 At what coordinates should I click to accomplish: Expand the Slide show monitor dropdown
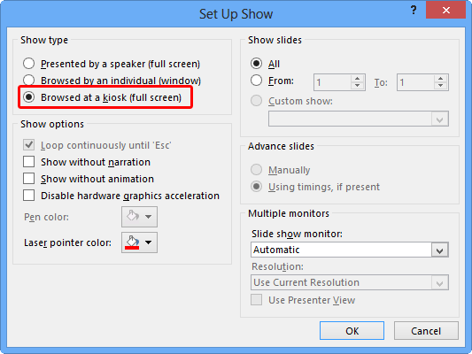click(x=439, y=250)
